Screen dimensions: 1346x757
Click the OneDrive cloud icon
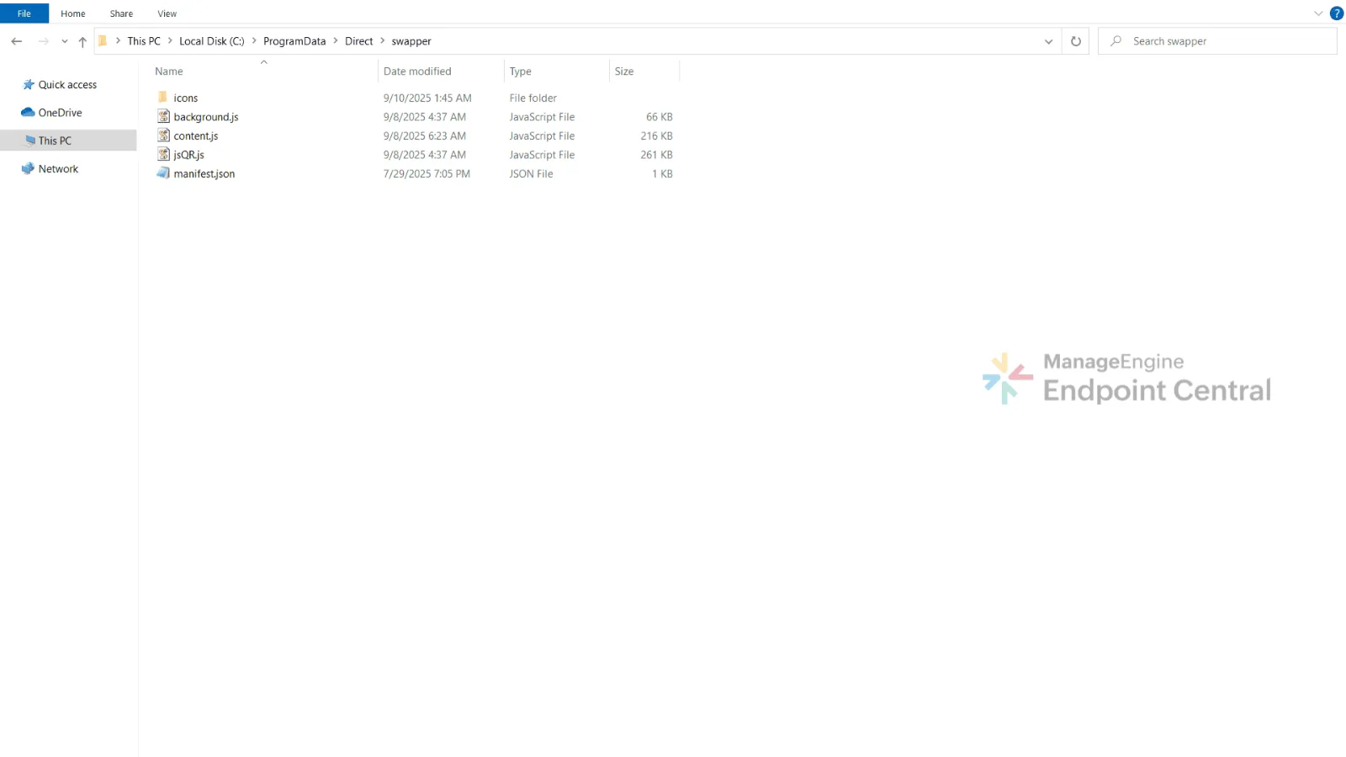(x=28, y=113)
